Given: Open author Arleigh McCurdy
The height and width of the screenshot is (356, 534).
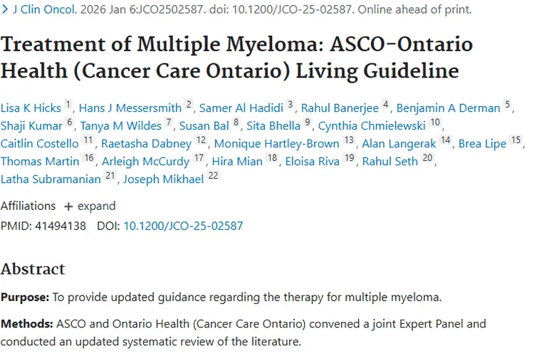Looking at the screenshot, I should (145, 162).
